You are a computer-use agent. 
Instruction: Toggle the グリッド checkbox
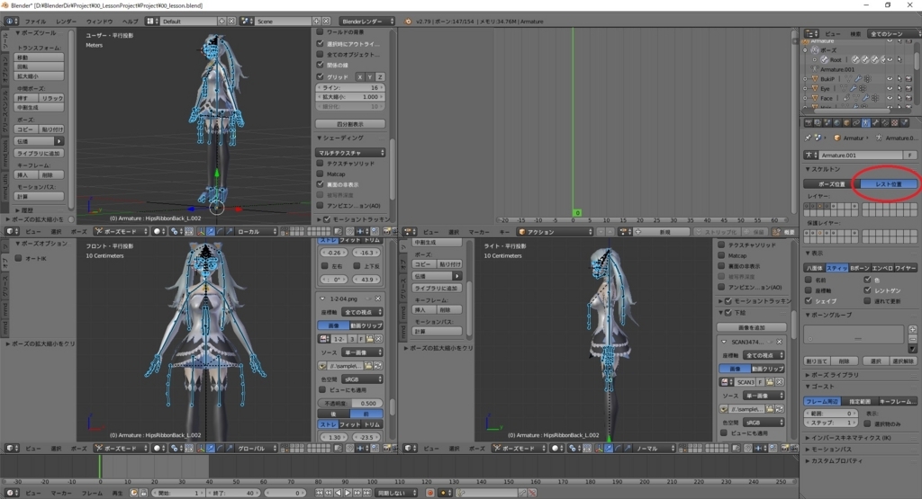pos(321,76)
